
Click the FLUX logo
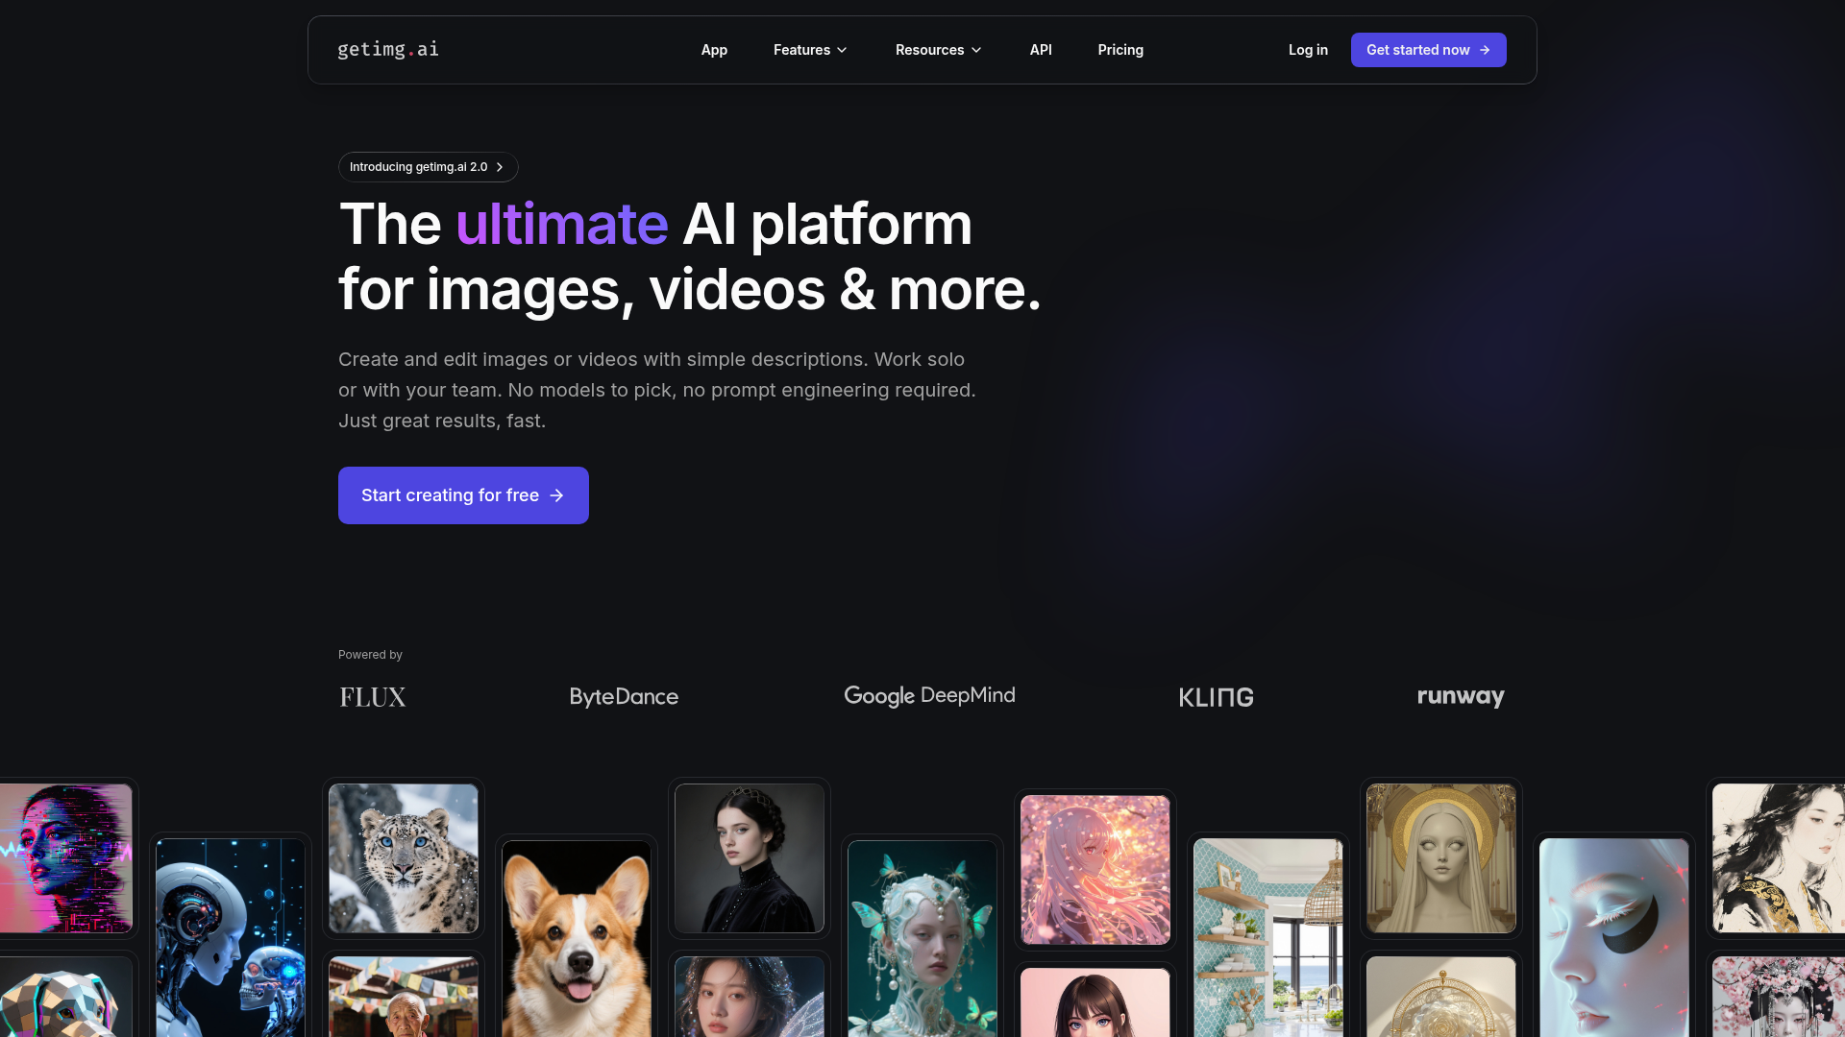coord(373,697)
